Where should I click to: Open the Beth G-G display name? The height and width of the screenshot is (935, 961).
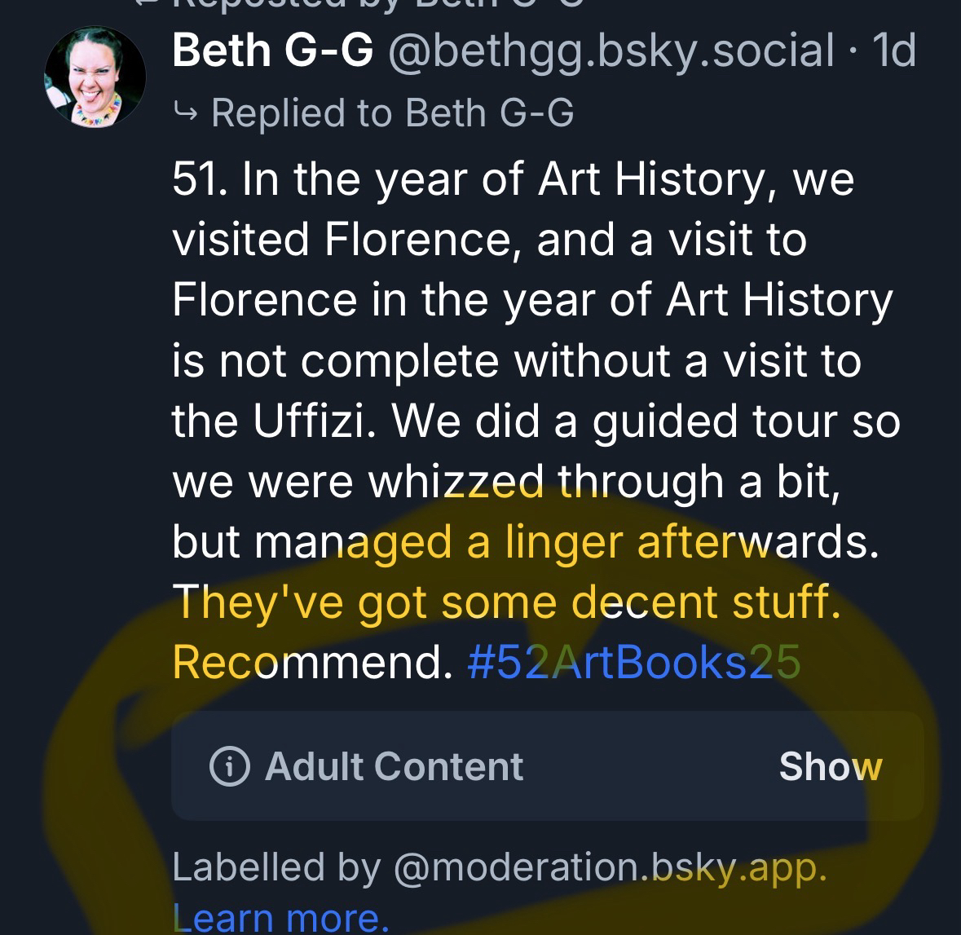pyautogui.click(x=273, y=51)
